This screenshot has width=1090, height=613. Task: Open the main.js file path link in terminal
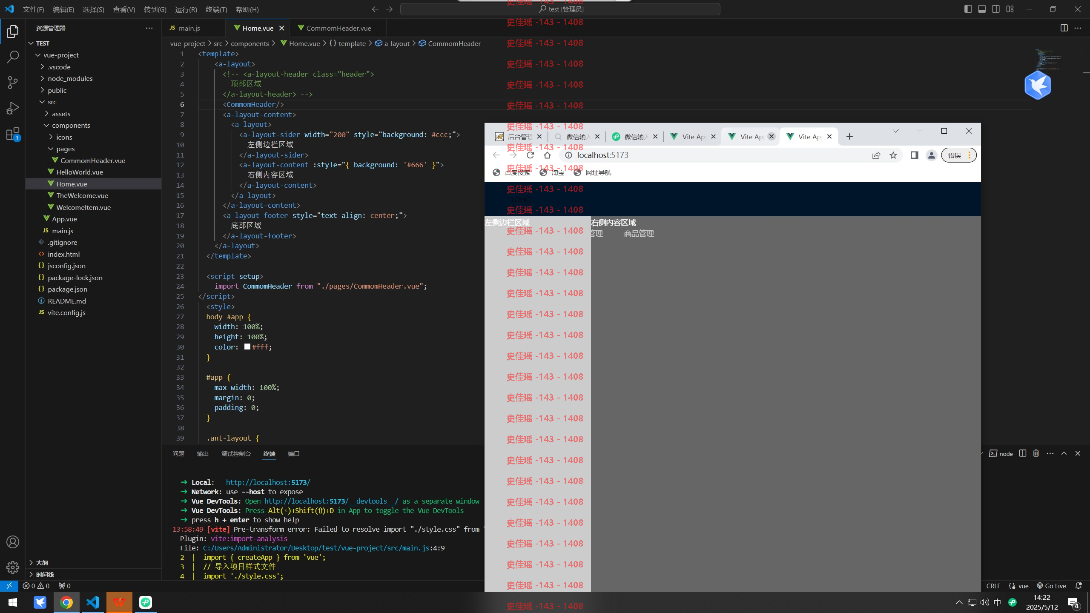coord(316,548)
